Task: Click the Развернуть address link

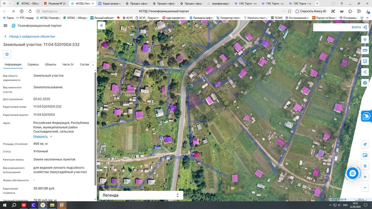Action: point(41,137)
